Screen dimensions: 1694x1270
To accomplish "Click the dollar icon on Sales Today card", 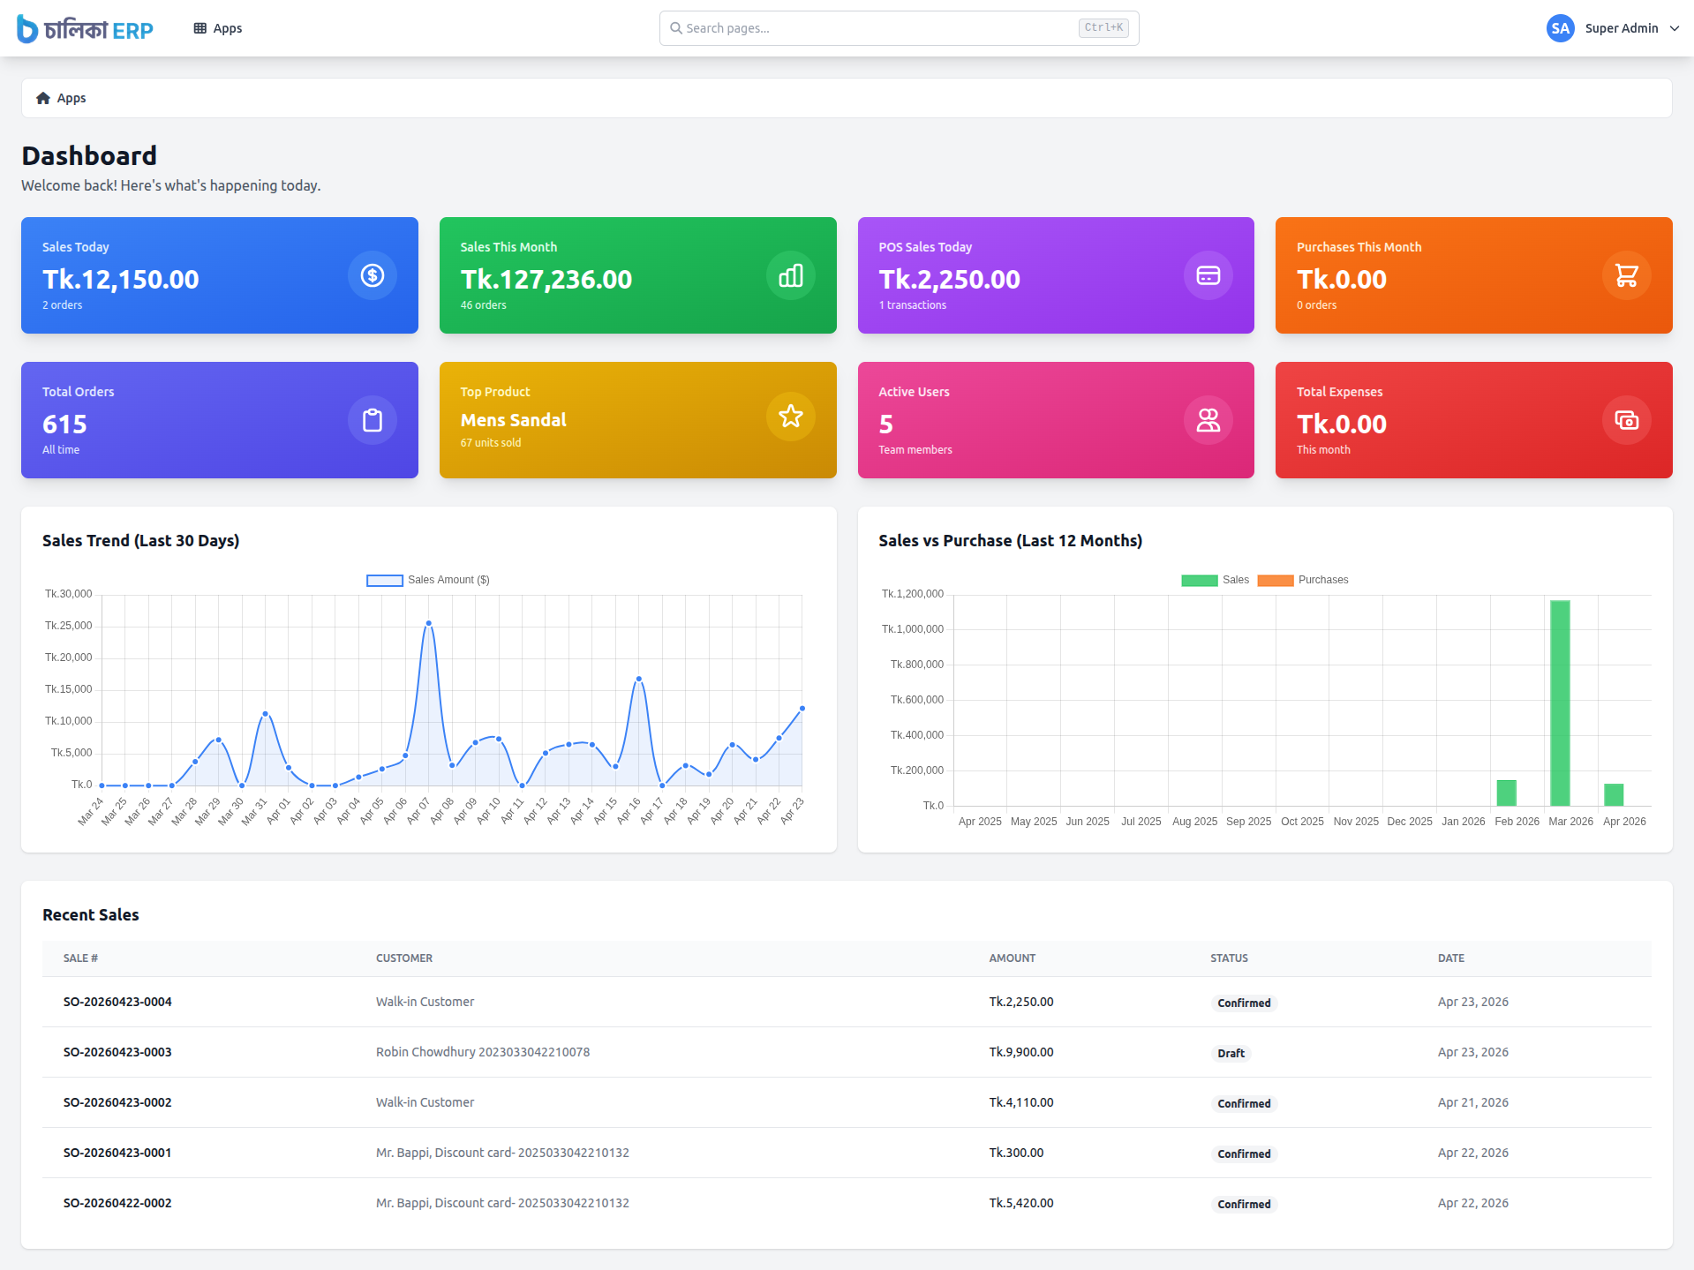I will click(x=372, y=275).
